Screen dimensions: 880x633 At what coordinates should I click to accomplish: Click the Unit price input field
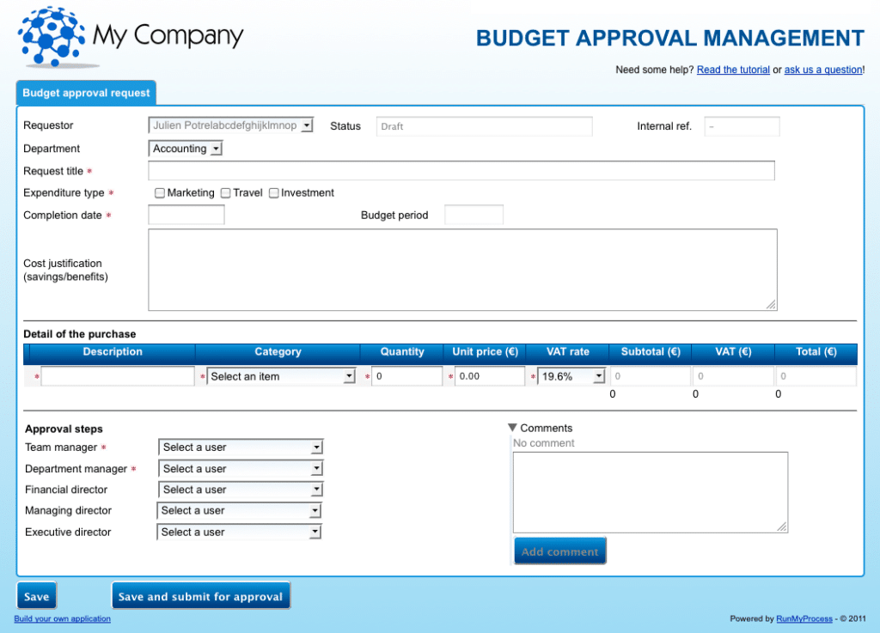coord(489,376)
